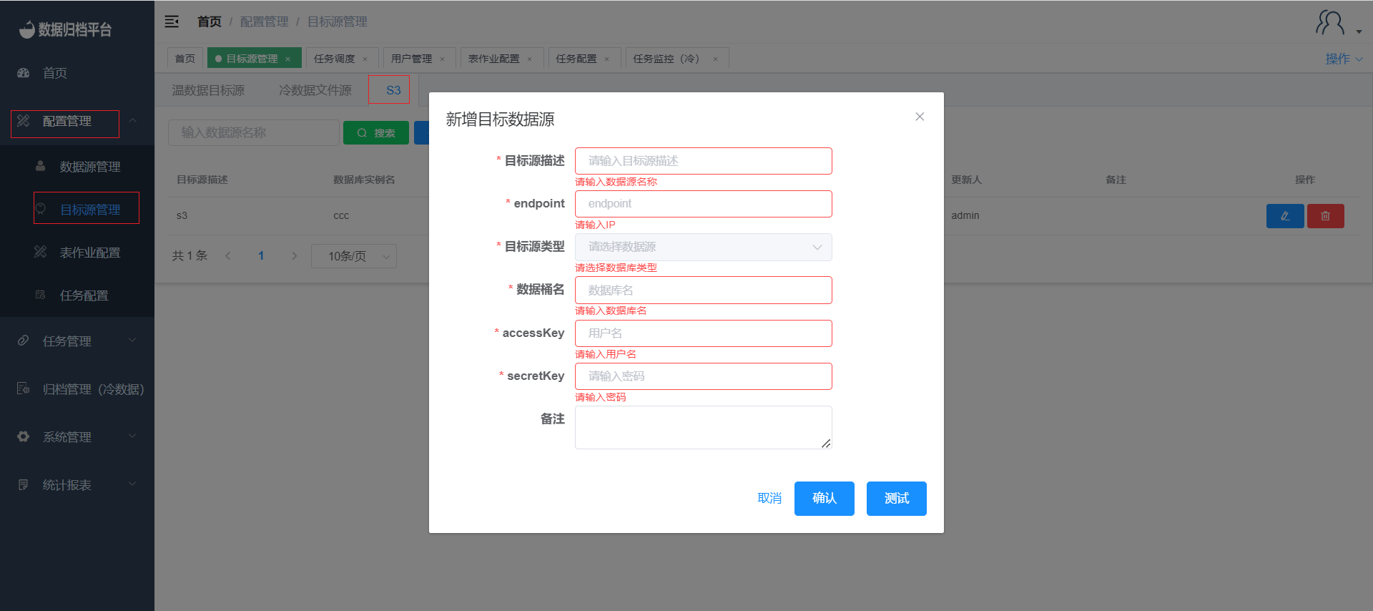Screen dimensions: 1373x611
Task: Select the S3 tab
Action: 393,90
